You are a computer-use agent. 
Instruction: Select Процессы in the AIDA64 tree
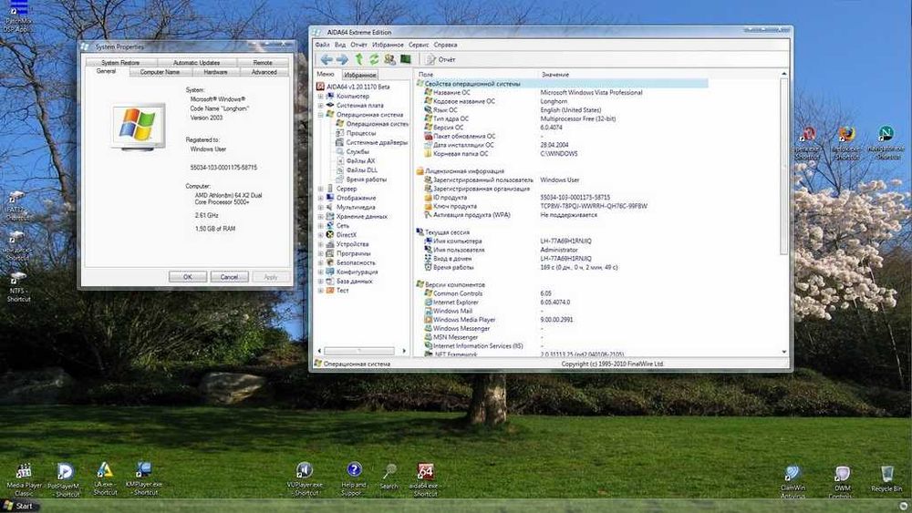360,133
